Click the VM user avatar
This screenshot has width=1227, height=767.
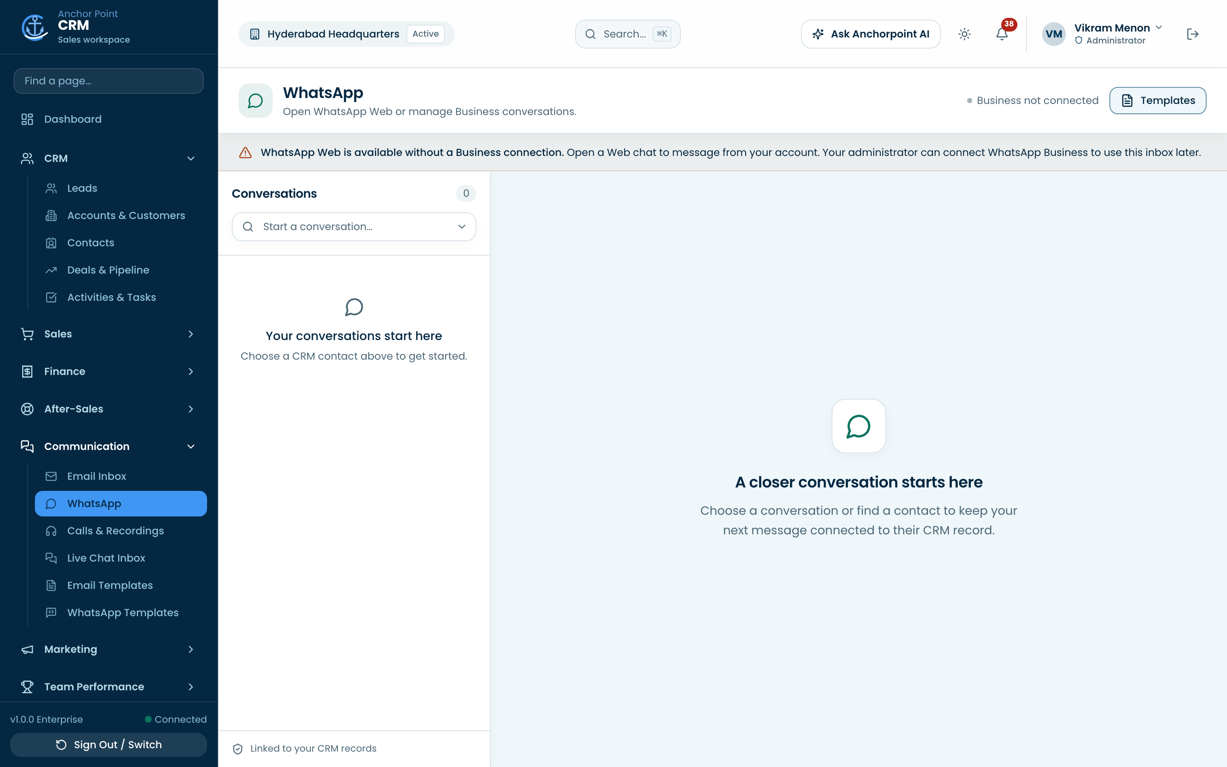coord(1054,34)
